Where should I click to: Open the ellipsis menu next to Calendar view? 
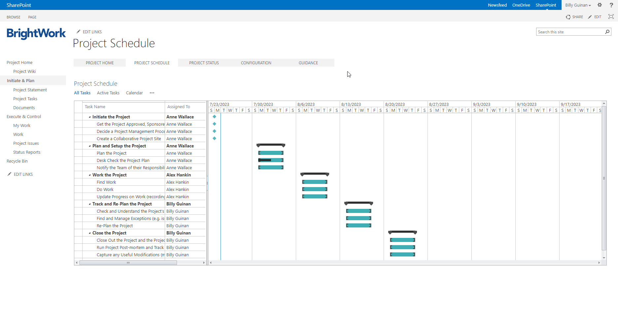152,93
